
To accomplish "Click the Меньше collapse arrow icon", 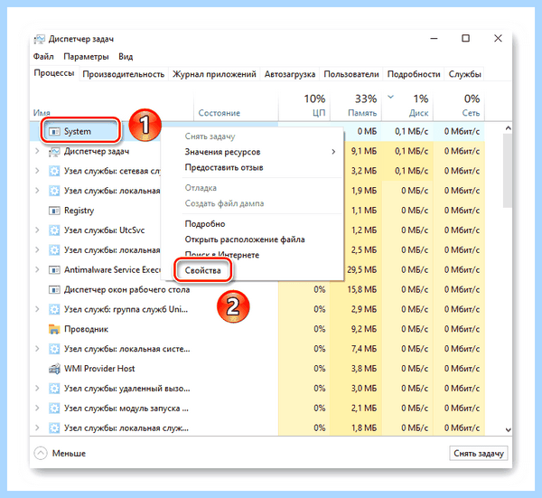I will click(41, 453).
